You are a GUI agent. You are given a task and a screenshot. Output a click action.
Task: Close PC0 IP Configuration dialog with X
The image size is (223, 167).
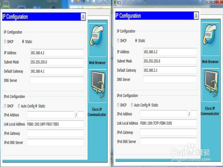[83, 16]
